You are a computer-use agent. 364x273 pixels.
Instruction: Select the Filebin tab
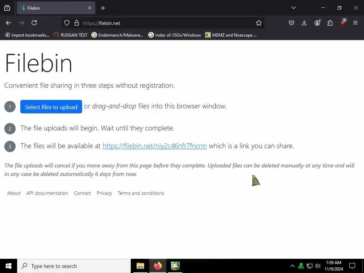[x=56, y=8]
